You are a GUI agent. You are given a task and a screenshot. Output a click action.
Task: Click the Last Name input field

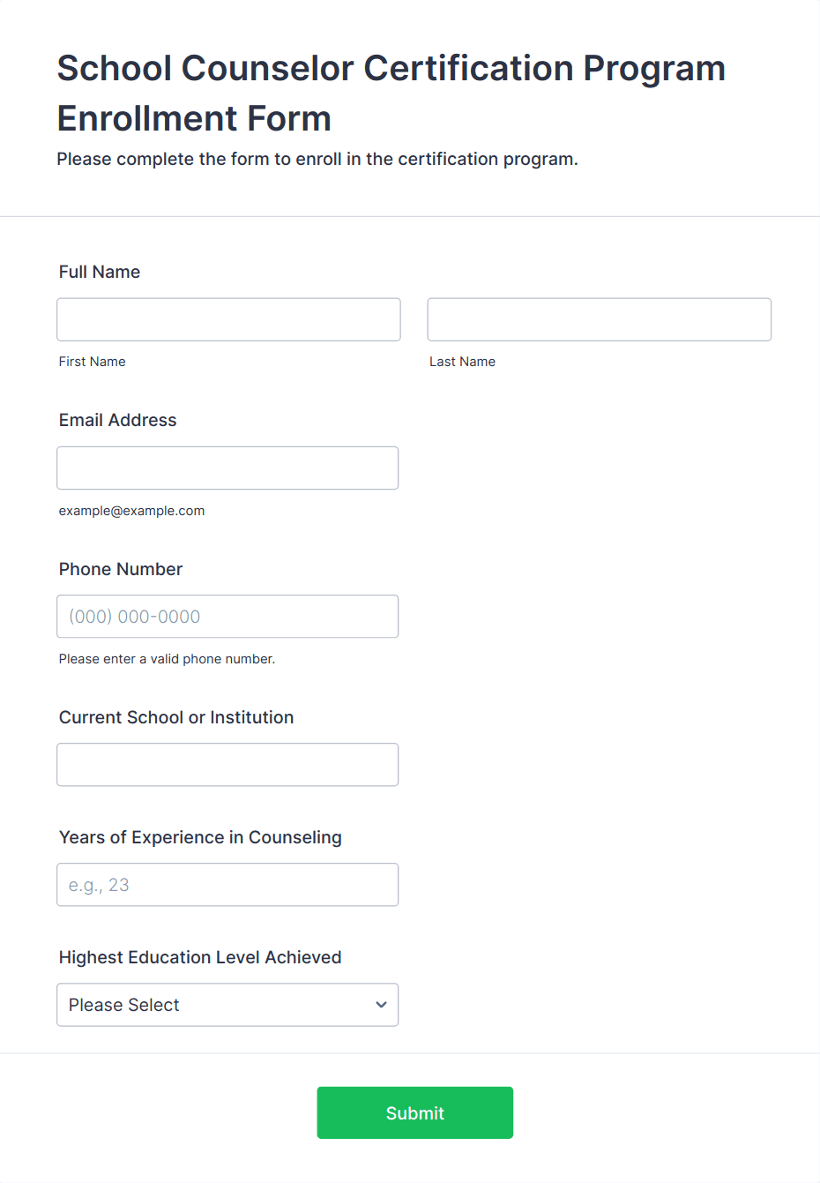tap(600, 319)
